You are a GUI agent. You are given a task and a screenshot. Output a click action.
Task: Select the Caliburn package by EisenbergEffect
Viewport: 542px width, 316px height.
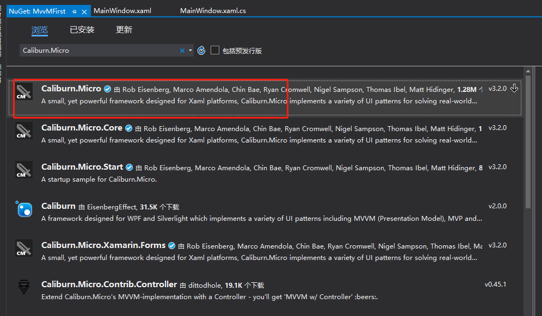(58, 206)
